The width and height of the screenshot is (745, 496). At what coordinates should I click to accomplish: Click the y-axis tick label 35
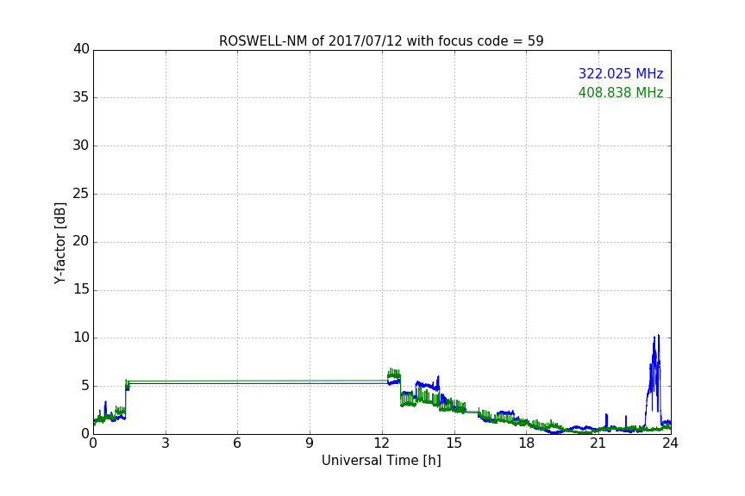[x=81, y=97]
